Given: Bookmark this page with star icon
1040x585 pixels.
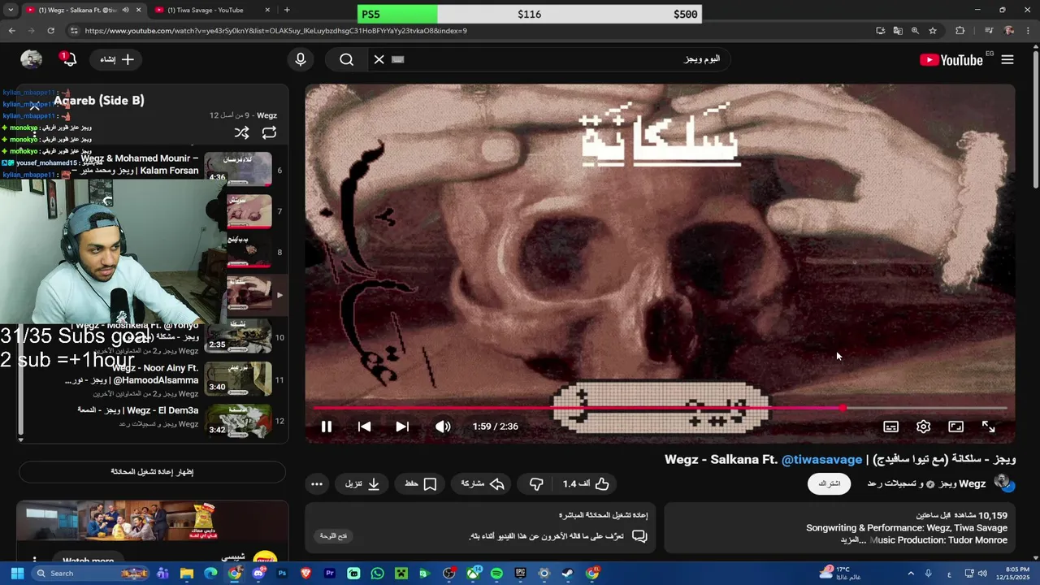Looking at the screenshot, I should [x=933, y=31].
